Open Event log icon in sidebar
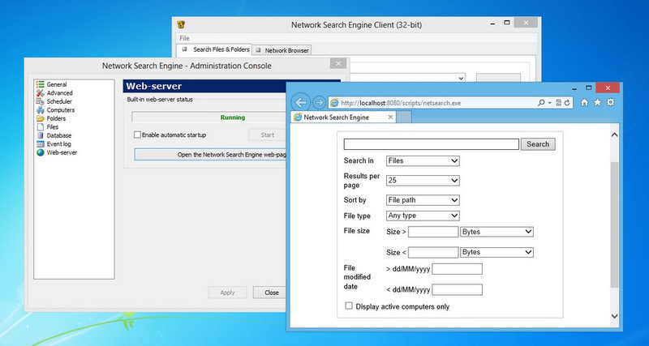The width and height of the screenshot is (649, 346). [x=40, y=144]
